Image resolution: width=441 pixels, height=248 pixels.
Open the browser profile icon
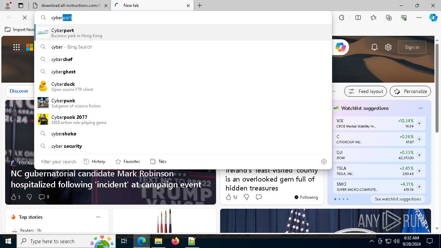[x=7, y=5]
